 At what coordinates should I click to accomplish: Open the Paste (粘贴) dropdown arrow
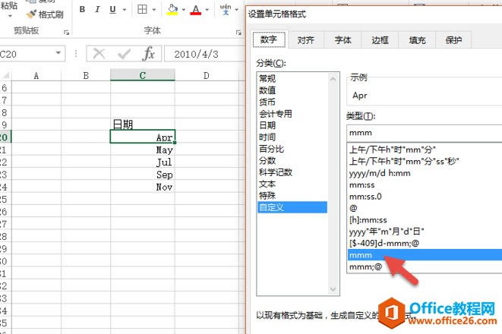tap(10, 16)
